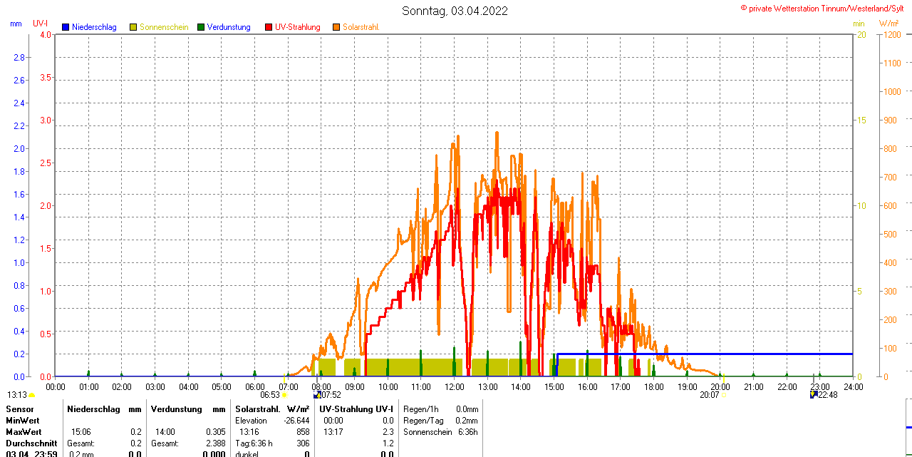Click the date title Sonntag, 03.04.2022
Image resolution: width=912 pixels, height=457 pixels.
[455, 11]
